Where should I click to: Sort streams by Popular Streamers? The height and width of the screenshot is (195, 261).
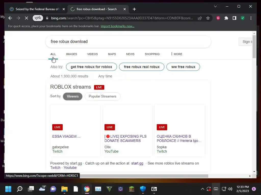pos(102,96)
